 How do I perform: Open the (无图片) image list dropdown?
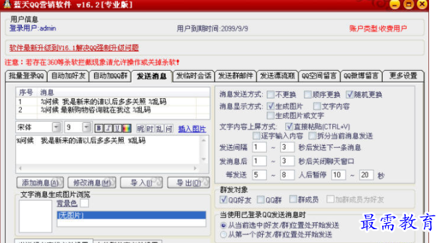131,215
